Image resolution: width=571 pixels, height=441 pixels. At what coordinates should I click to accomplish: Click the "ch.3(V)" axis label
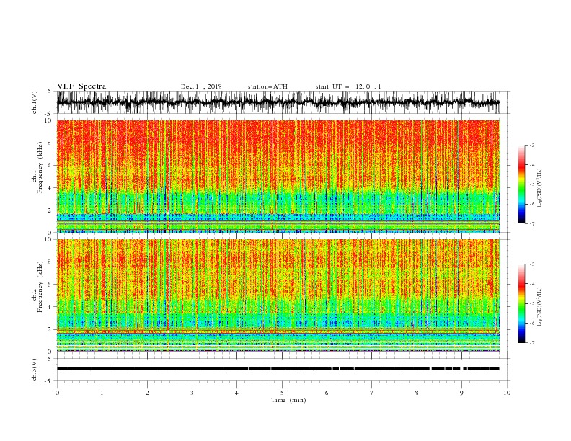[35, 370]
